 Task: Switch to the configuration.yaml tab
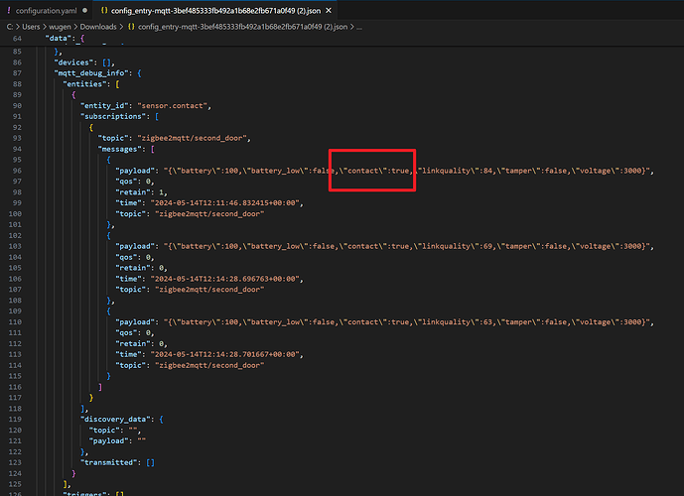pos(46,11)
